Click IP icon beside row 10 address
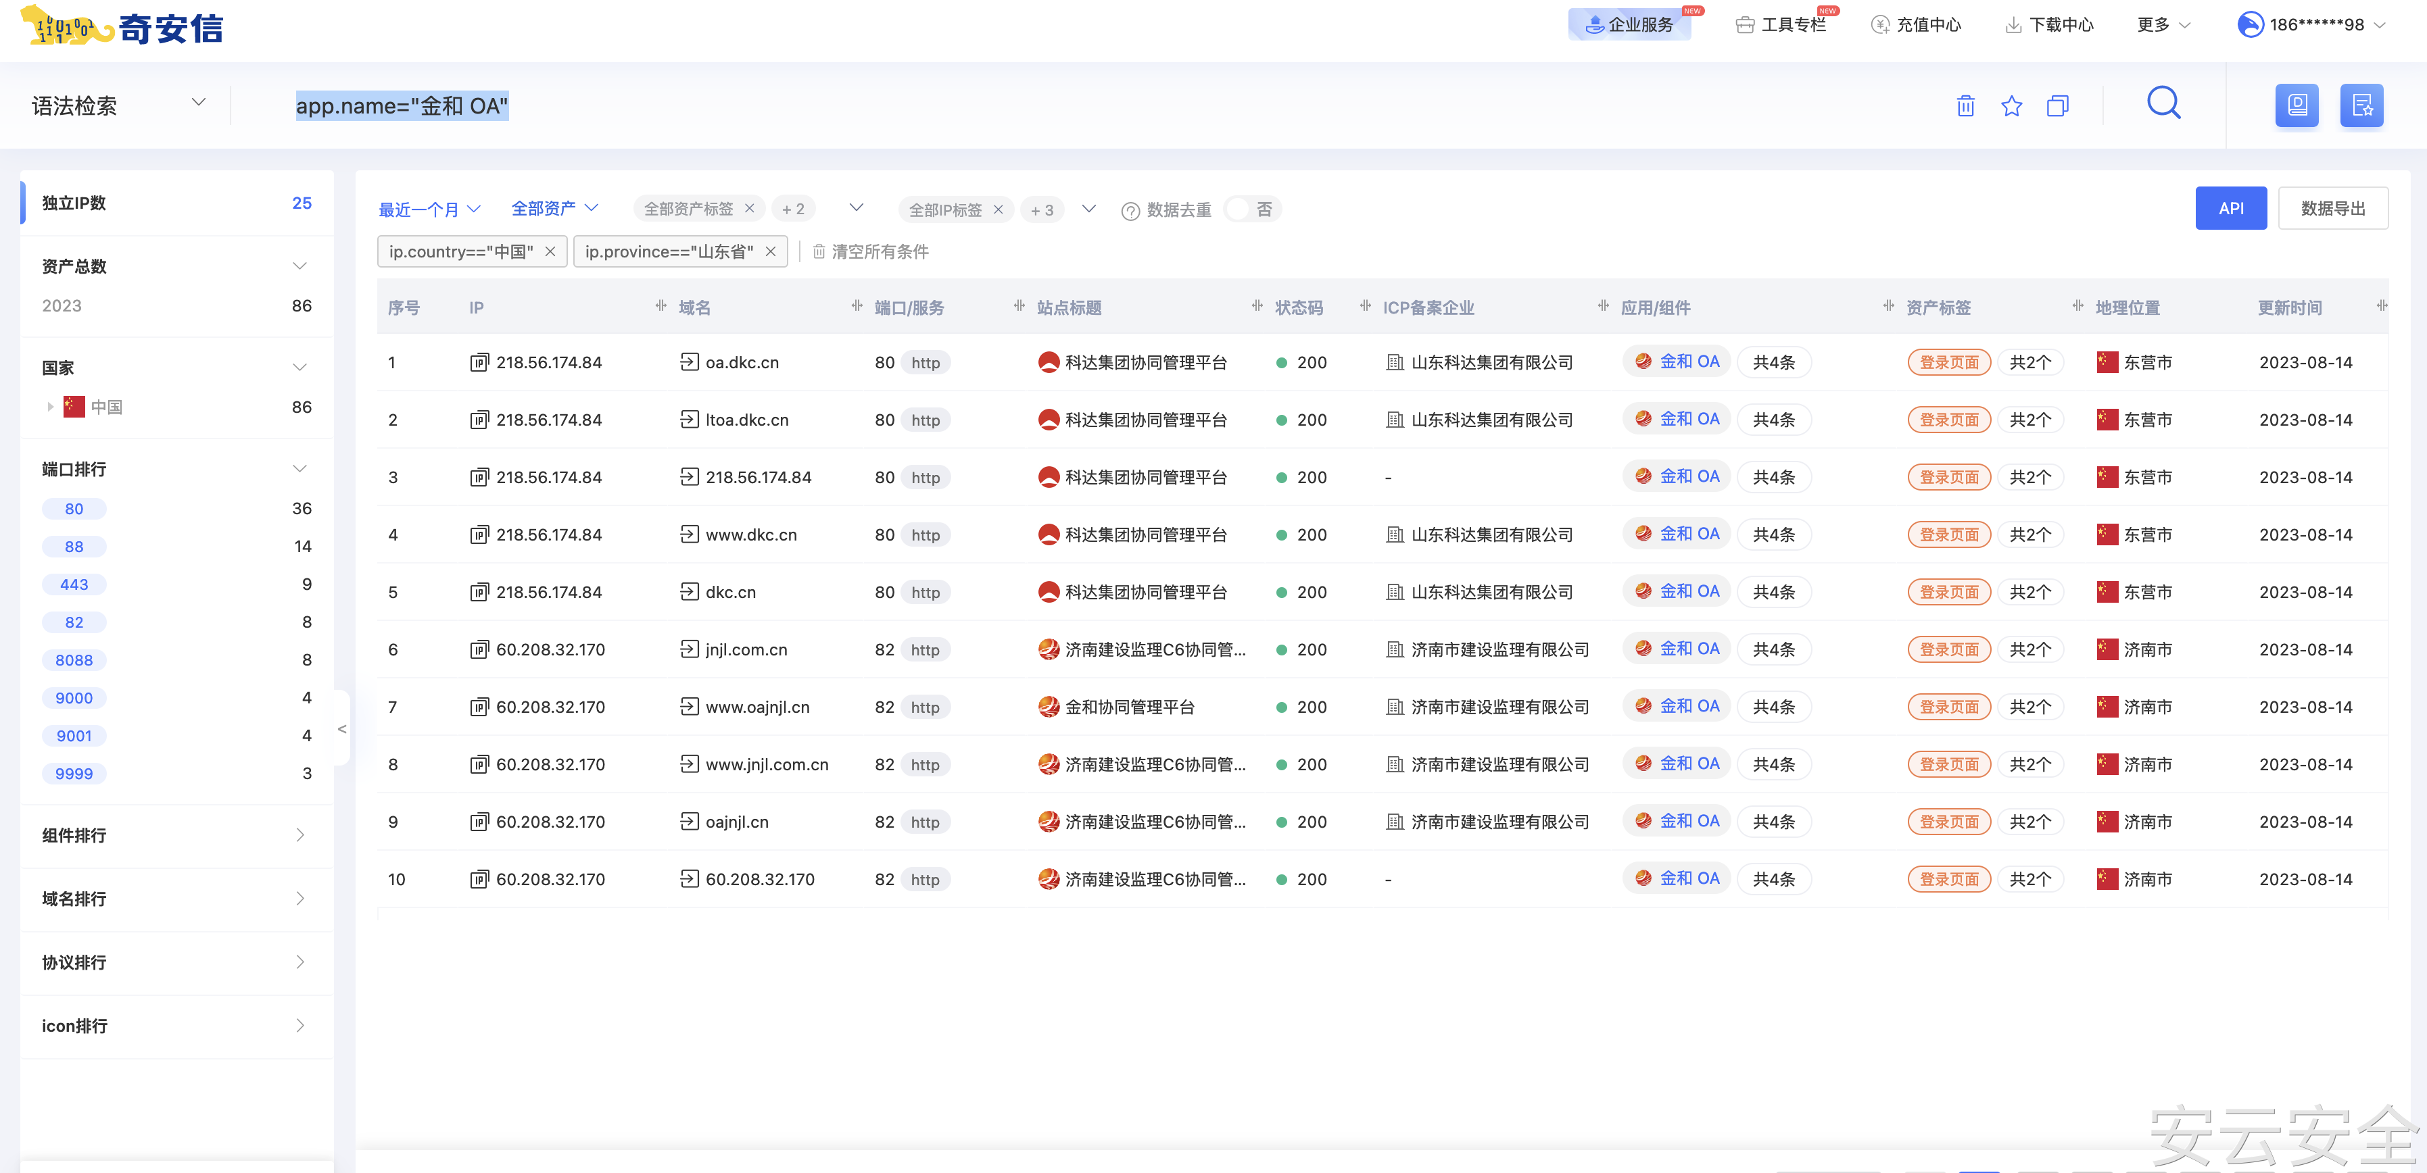The height and width of the screenshot is (1173, 2427). click(x=479, y=879)
